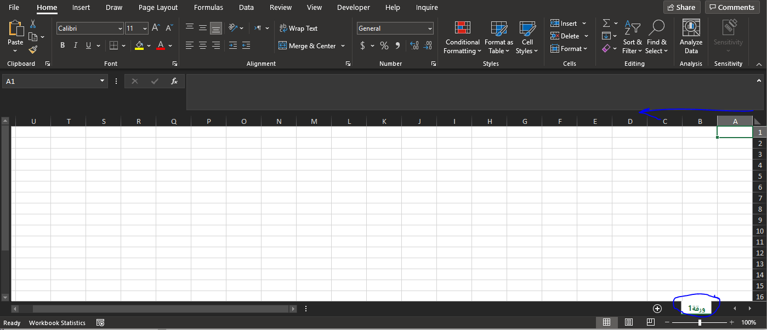
Task: Open the File tab
Action: pyautogui.click(x=14, y=7)
